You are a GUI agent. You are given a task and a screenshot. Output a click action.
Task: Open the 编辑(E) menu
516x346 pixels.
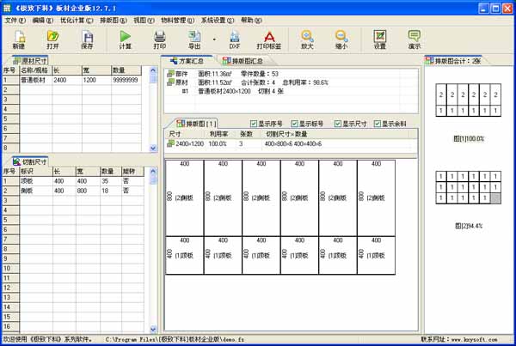[x=43, y=21]
